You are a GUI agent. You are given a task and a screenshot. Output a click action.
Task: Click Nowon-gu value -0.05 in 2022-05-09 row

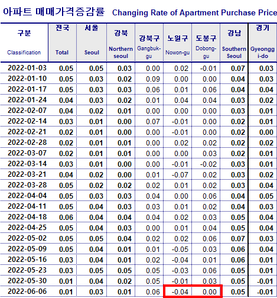click(180, 250)
